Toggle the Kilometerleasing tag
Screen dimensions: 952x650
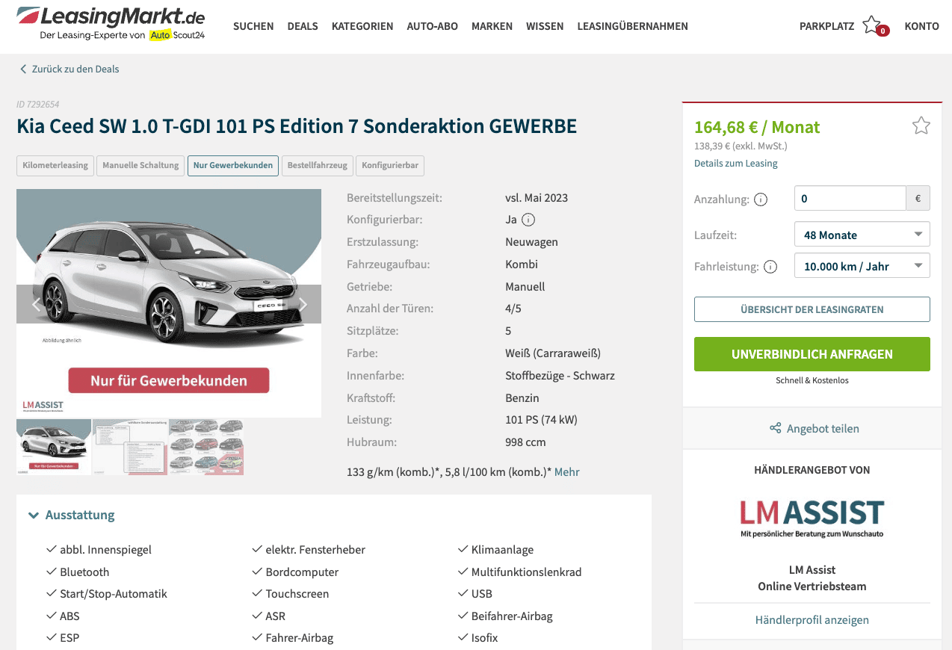click(55, 165)
